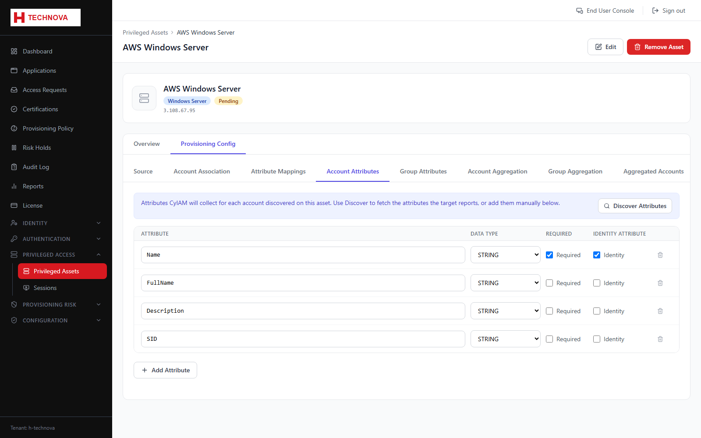Open the Group Attributes sub-tab
The width and height of the screenshot is (701, 438).
[423, 171]
